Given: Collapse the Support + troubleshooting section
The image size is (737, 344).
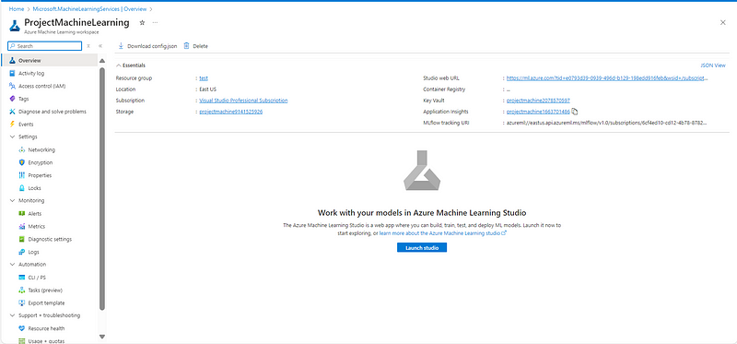Looking at the screenshot, I should coord(12,315).
